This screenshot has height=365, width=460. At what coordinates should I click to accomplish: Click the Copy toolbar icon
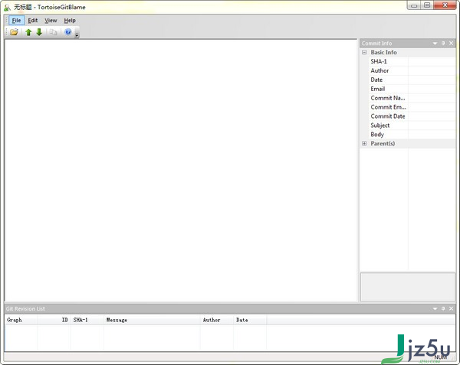53,32
